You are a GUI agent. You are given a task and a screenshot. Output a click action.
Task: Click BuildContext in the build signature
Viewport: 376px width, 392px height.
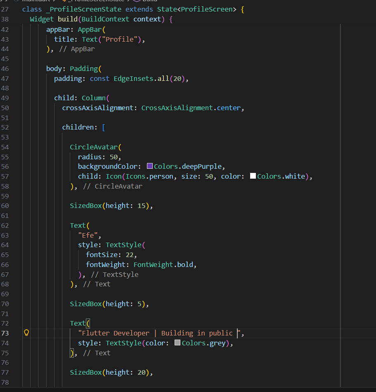(105, 19)
